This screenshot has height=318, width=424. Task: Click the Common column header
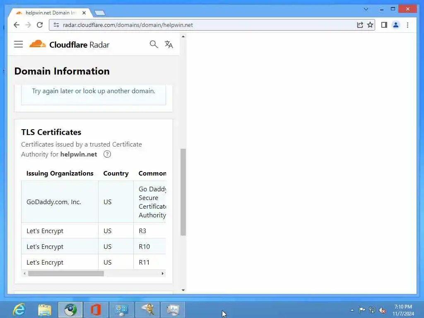tap(152, 173)
